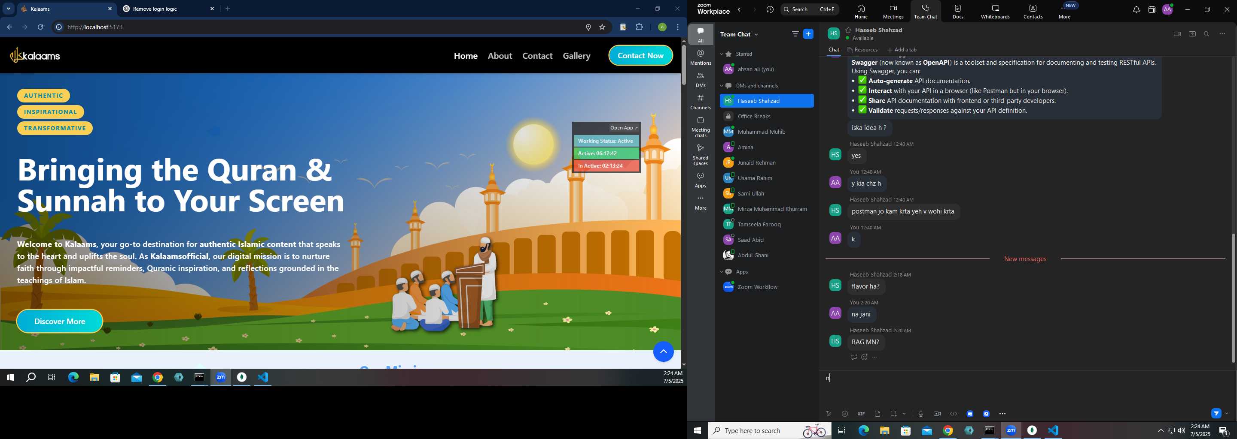Viewport: 1237px width, 439px height.
Task: Open the calendar panel icon beside the bell
Action: [1152, 9]
